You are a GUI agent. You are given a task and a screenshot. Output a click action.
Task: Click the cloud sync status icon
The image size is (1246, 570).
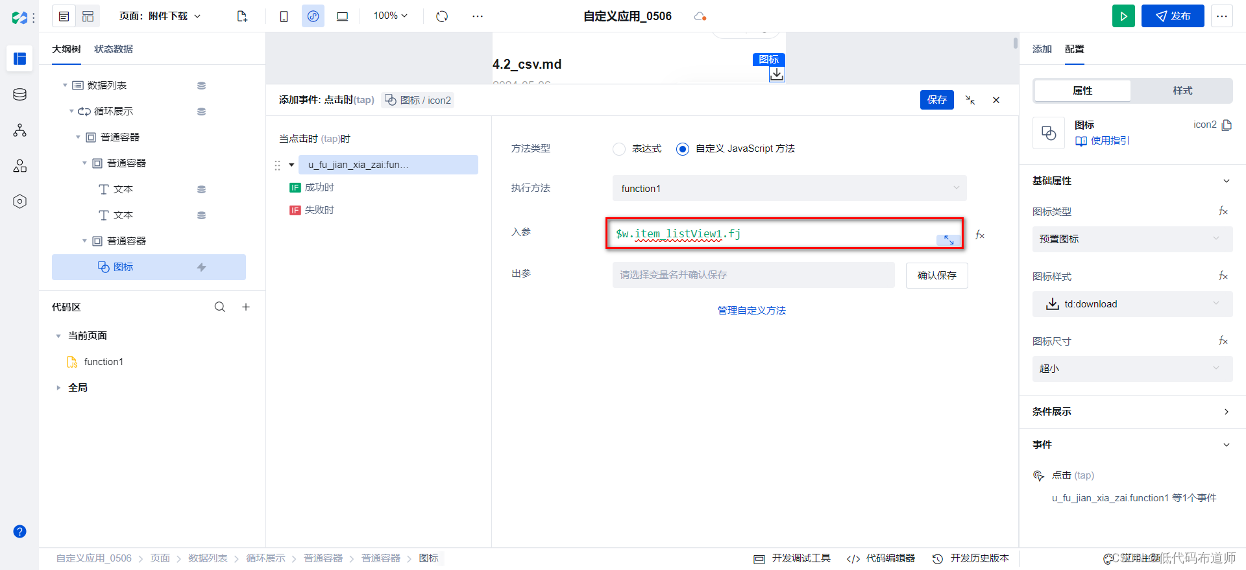tap(700, 16)
